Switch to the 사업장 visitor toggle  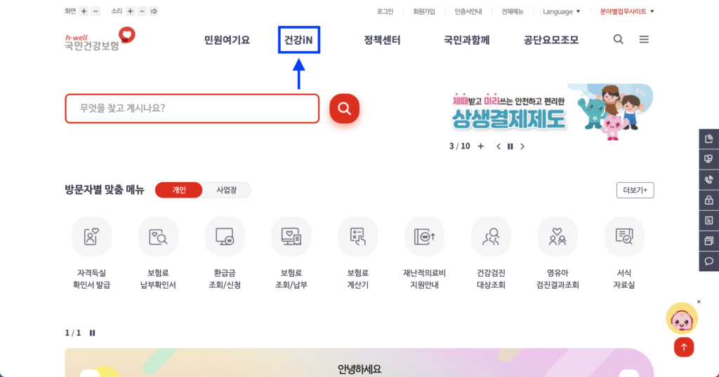pyautogui.click(x=226, y=190)
